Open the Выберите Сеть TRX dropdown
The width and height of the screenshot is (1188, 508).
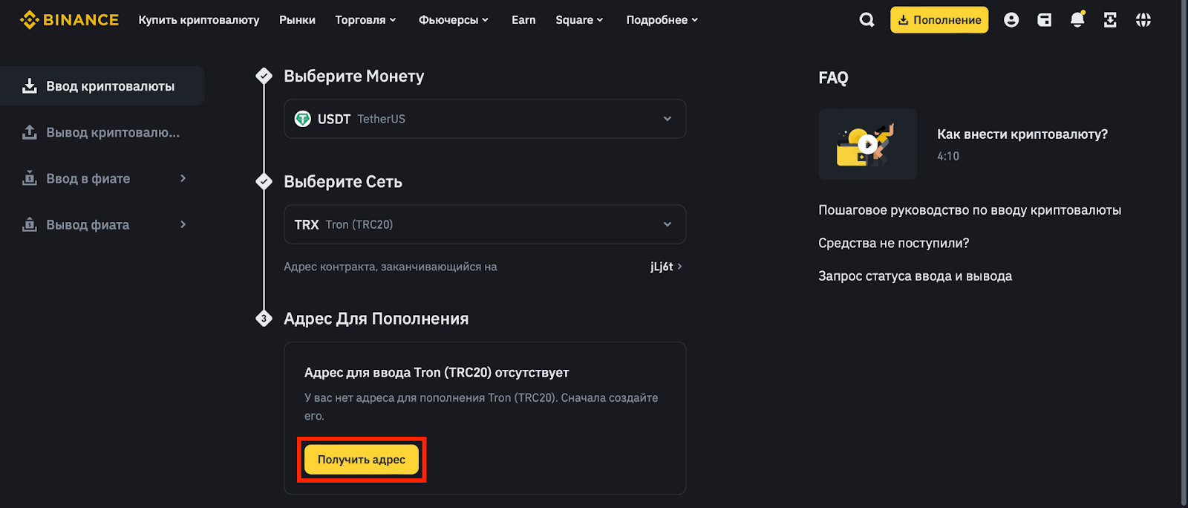(485, 224)
